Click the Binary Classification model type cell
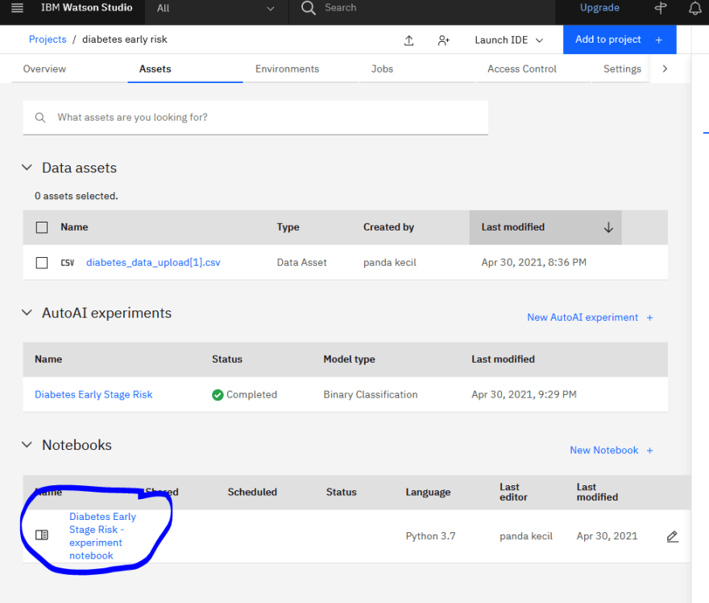 (x=371, y=394)
